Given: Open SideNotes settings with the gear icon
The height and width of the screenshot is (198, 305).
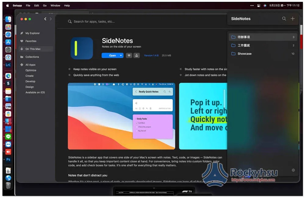Looking at the screenshot, I should (x=293, y=170).
